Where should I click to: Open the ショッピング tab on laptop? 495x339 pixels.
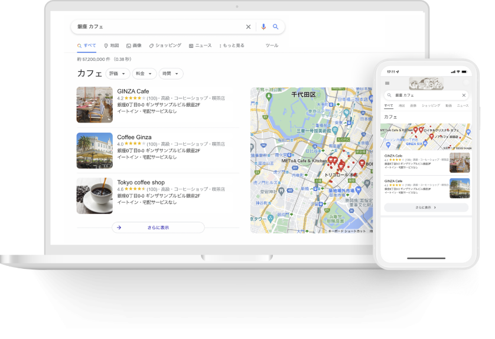pyautogui.click(x=165, y=45)
